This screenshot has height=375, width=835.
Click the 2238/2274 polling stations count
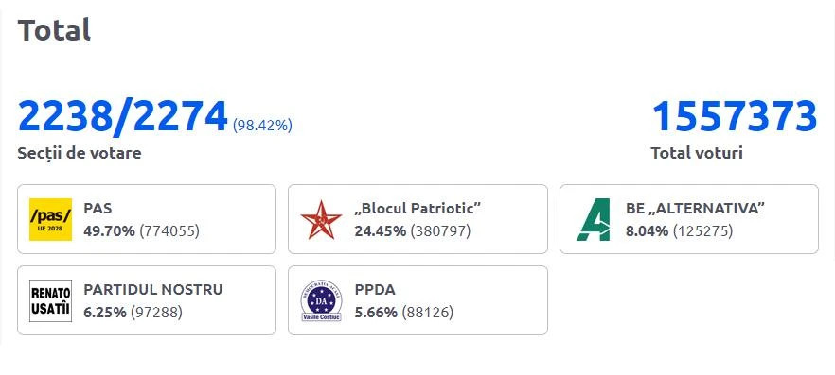coord(123,116)
